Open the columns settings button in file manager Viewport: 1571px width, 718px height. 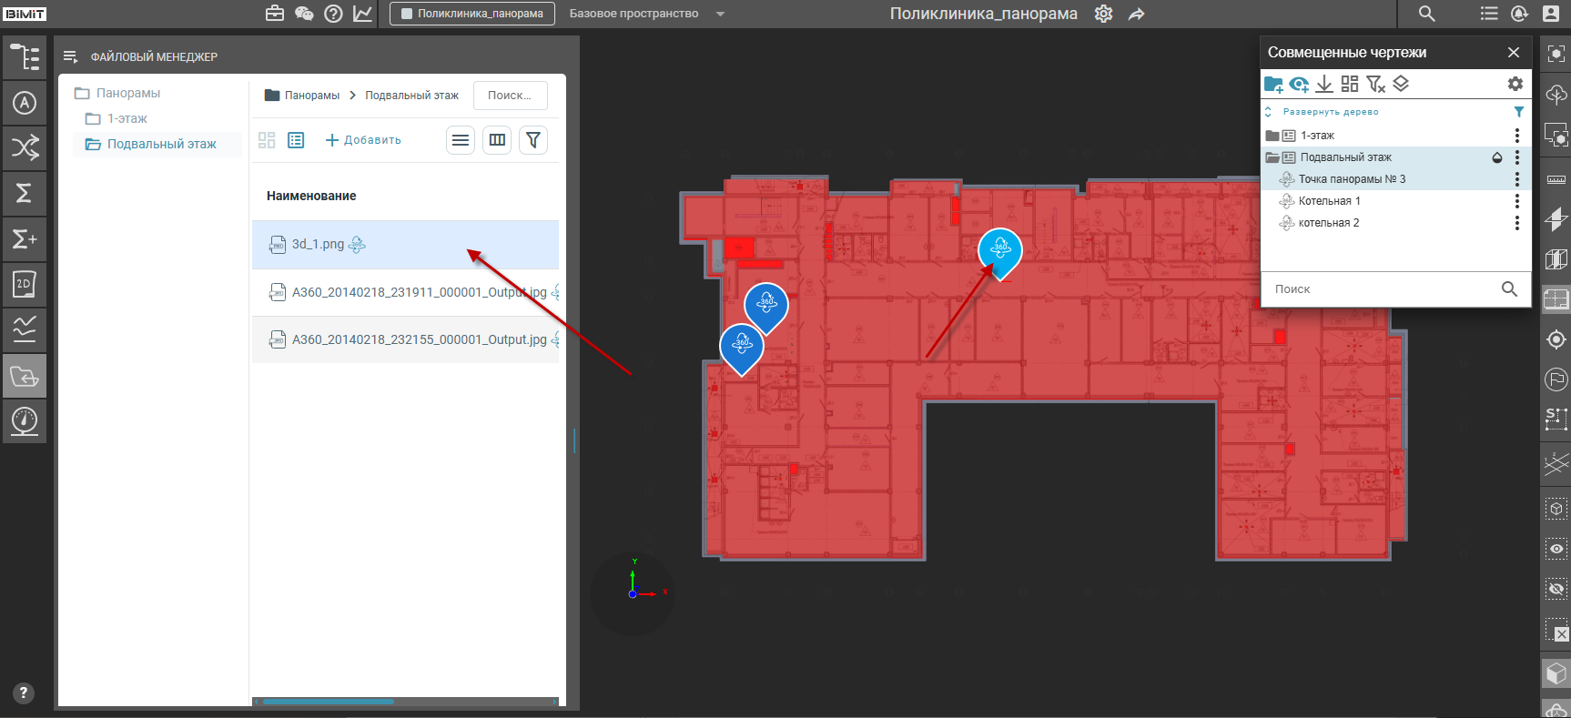(x=497, y=140)
